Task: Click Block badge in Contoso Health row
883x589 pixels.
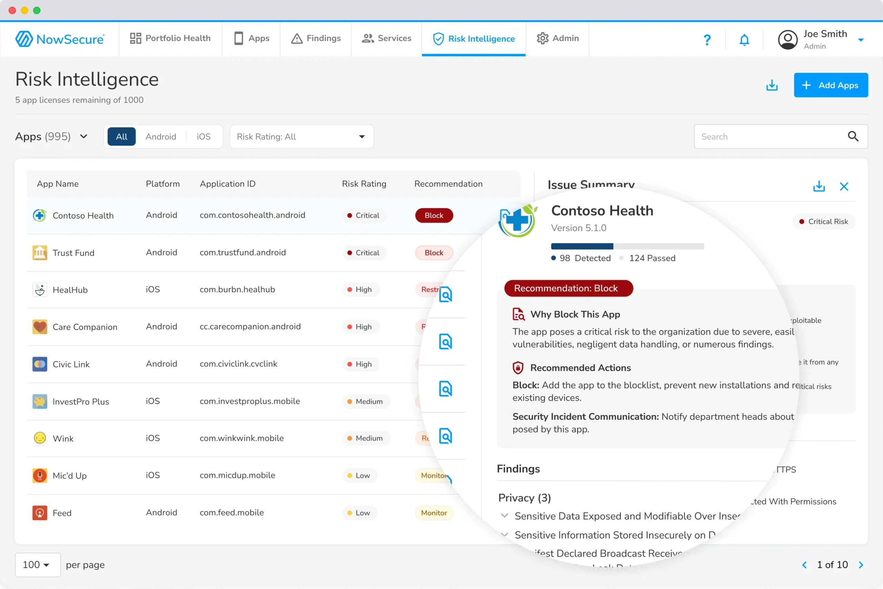Action: [x=434, y=215]
